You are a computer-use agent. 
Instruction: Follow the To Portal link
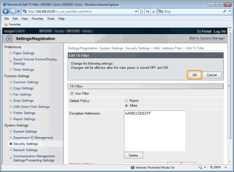tap(204, 31)
